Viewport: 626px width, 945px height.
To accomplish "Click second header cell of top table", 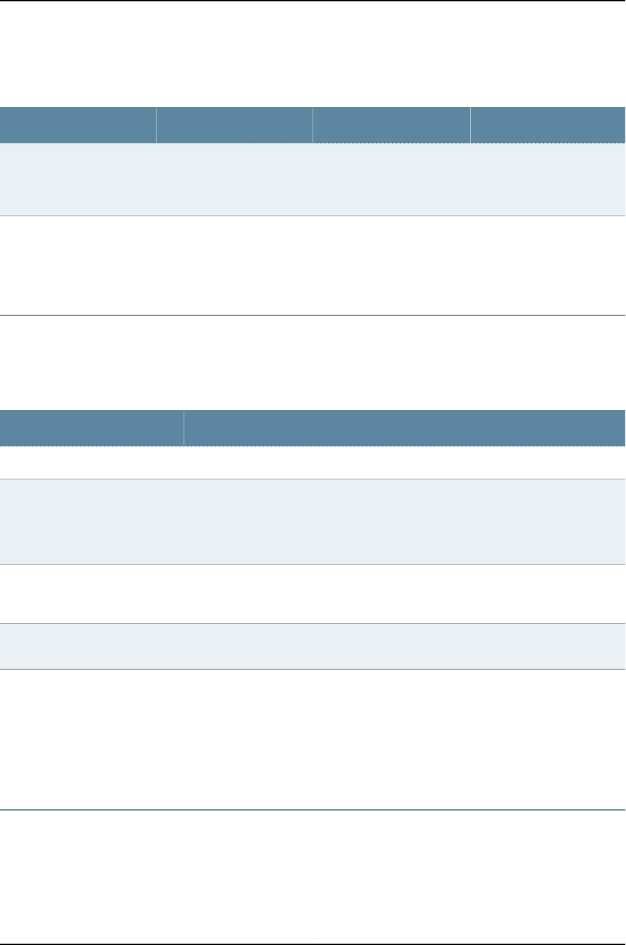I will click(x=234, y=125).
